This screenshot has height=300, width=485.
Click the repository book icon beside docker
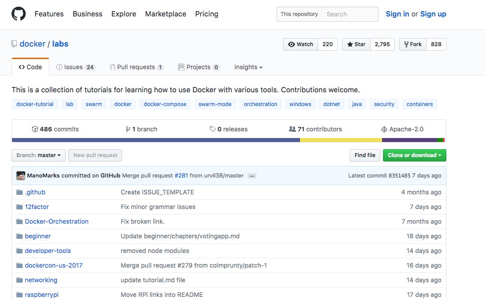pos(14,44)
